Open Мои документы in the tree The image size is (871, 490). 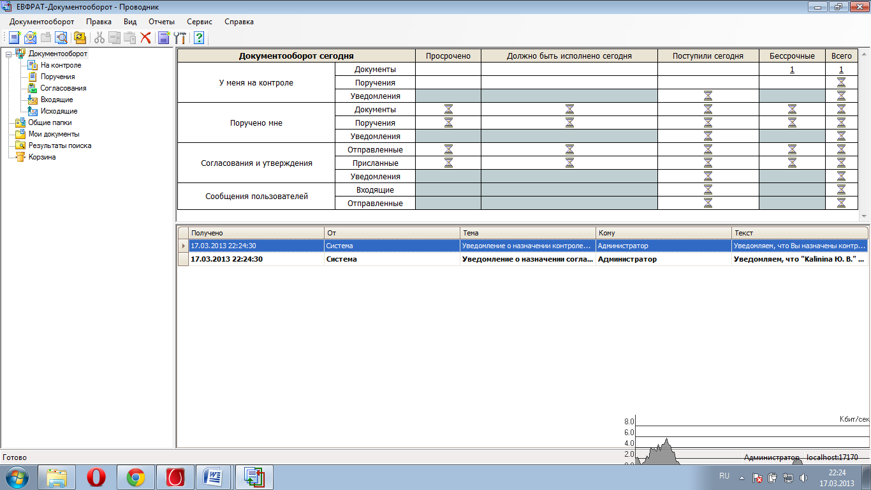coord(54,134)
